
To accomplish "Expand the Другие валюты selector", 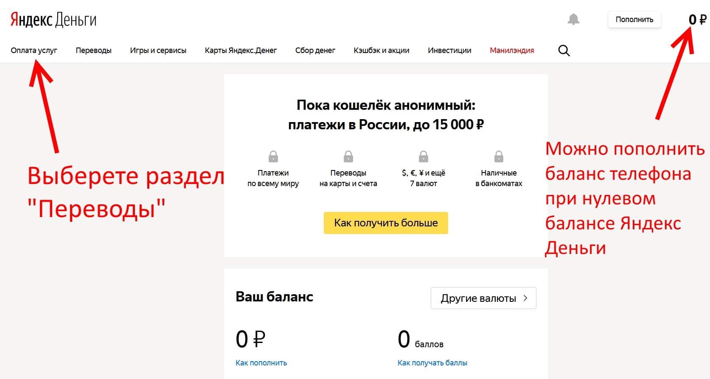I will pos(483,298).
